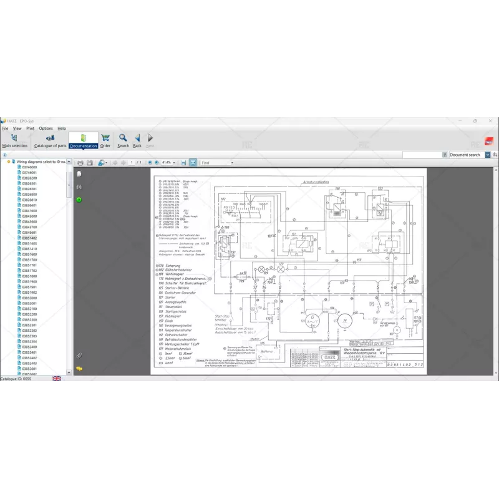Open the Main selection screen
This screenshot has height=499, width=499.
[x=14, y=140]
